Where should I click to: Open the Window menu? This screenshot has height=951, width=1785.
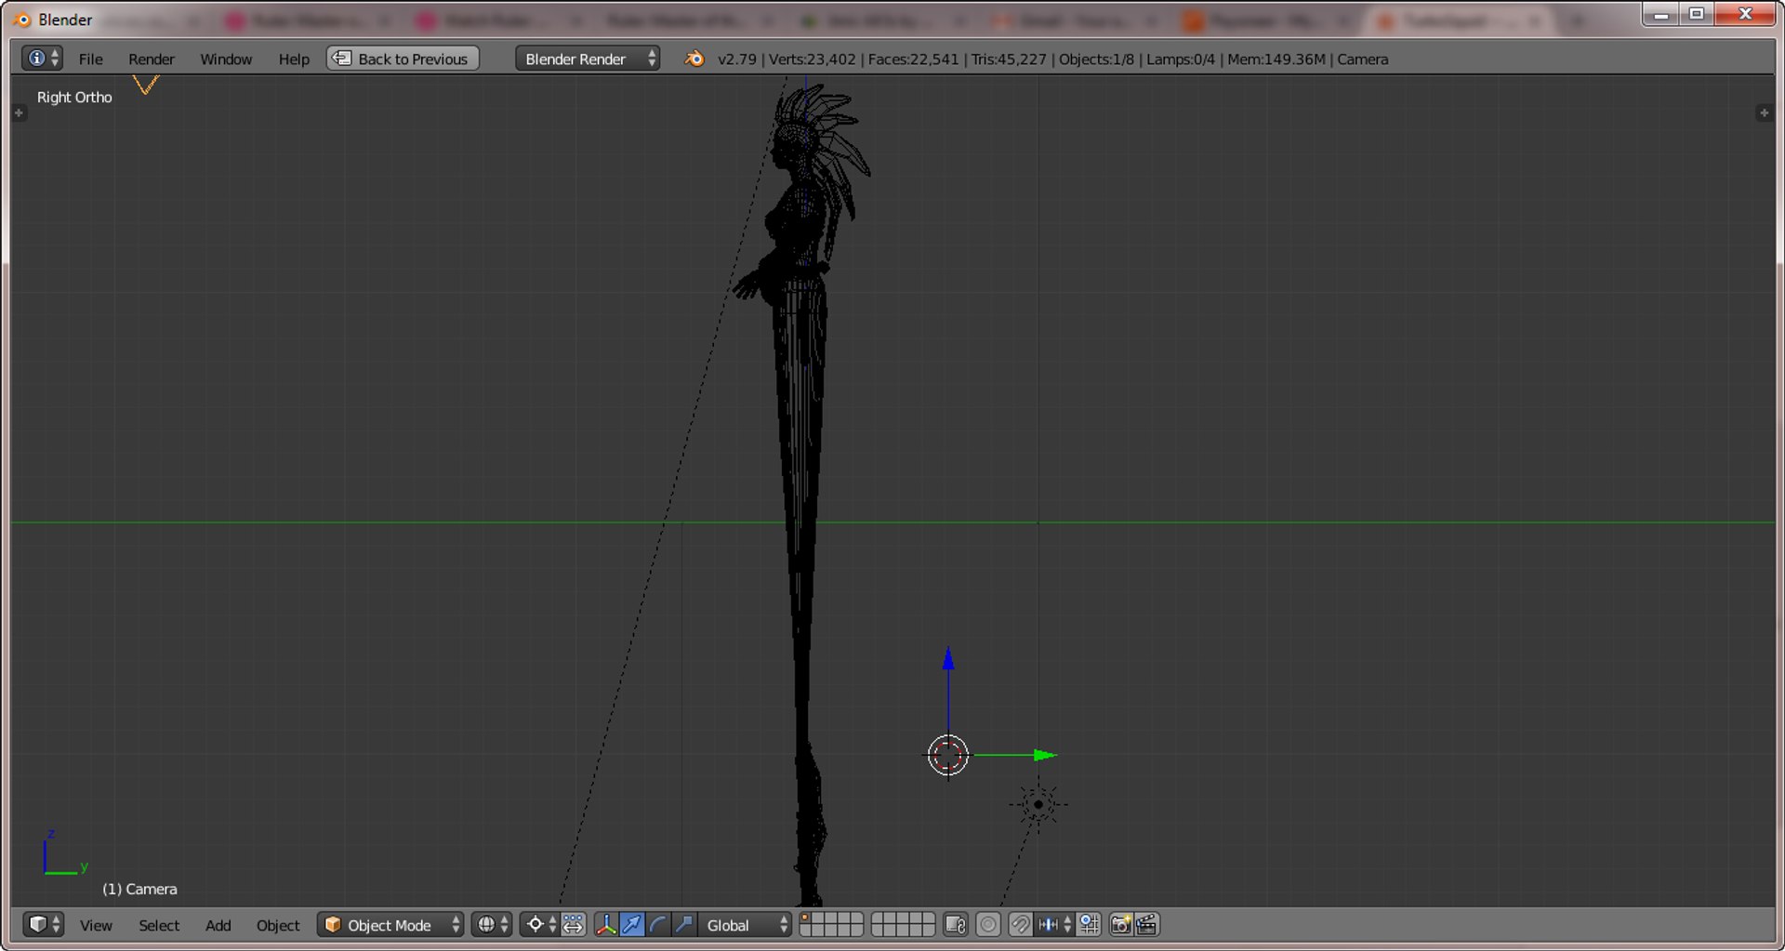226,59
